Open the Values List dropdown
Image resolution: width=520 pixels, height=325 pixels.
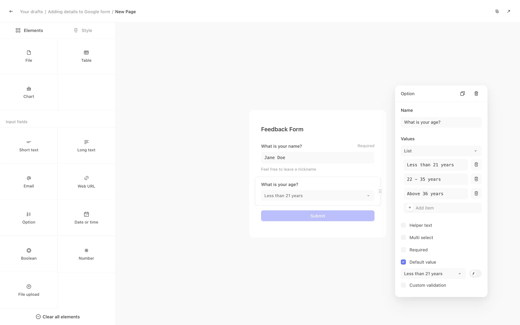point(441,151)
